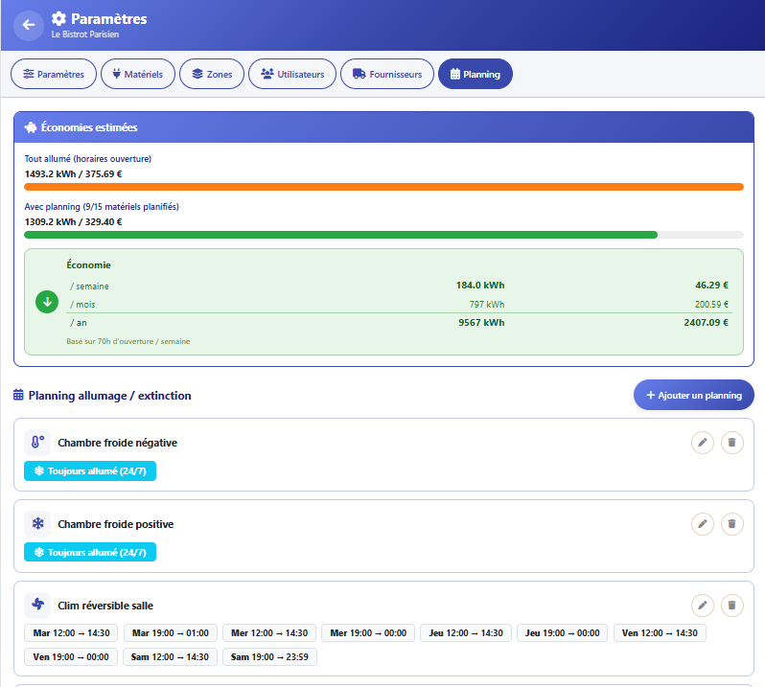This screenshot has height=687, width=765.
Task: Click the green down-arrow Économie icon
Action: click(47, 302)
